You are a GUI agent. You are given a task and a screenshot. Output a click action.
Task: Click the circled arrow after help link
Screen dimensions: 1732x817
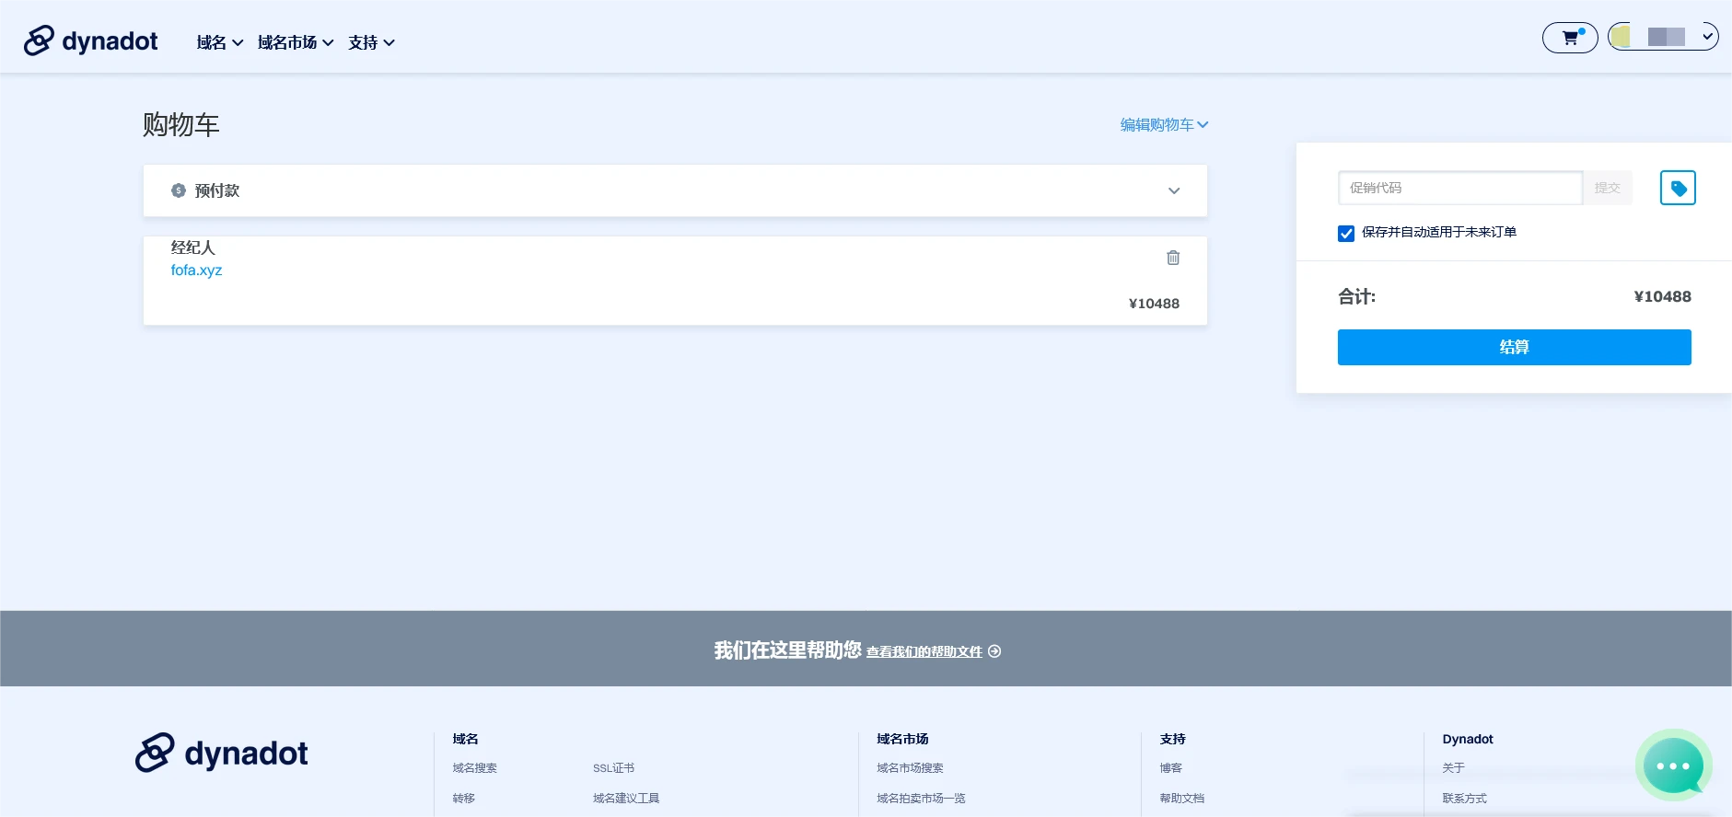tap(994, 651)
